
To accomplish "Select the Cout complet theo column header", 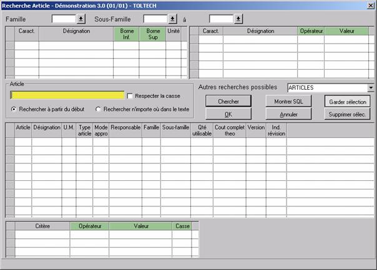I will pos(229,130).
